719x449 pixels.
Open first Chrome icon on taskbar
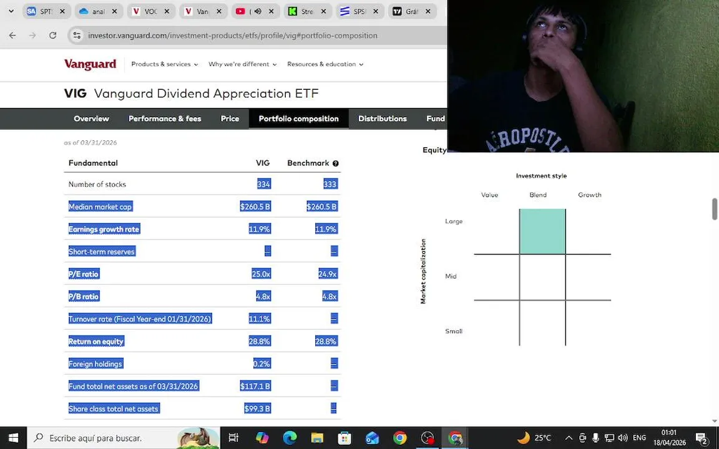coord(399,438)
